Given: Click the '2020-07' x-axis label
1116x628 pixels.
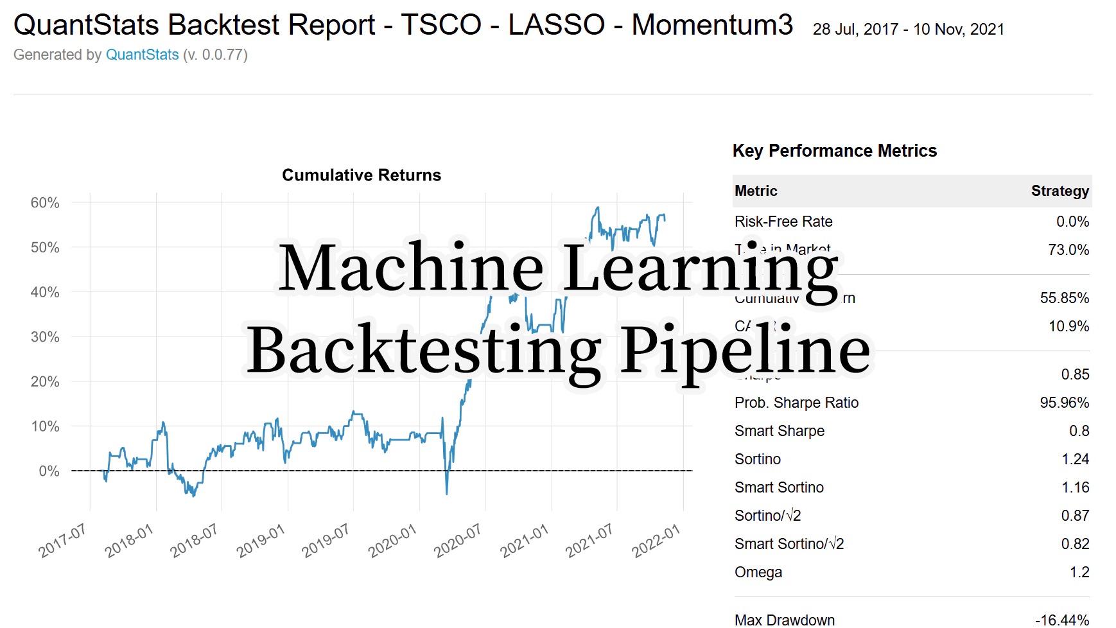Looking at the screenshot, I should coord(457,541).
